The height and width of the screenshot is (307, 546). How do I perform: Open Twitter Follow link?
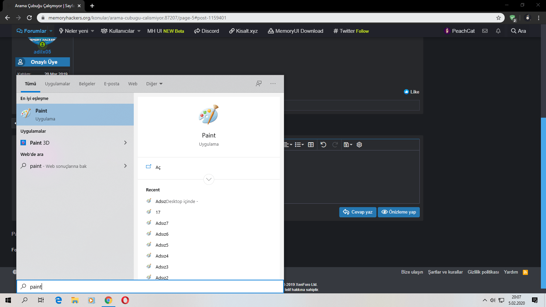351,31
